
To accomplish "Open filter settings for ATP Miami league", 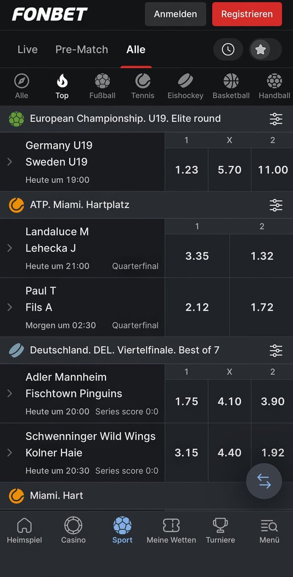I will point(276,205).
